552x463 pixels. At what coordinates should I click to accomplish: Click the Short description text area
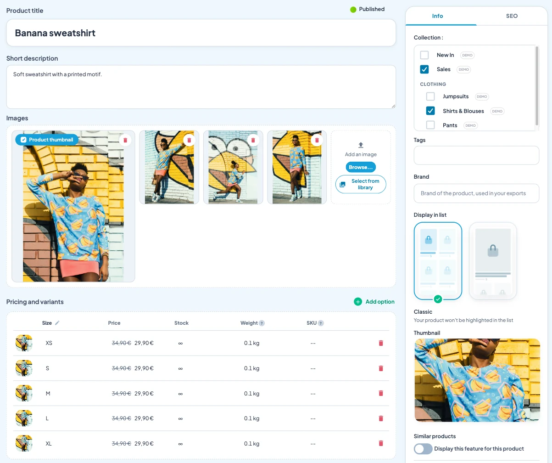tap(201, 87)
